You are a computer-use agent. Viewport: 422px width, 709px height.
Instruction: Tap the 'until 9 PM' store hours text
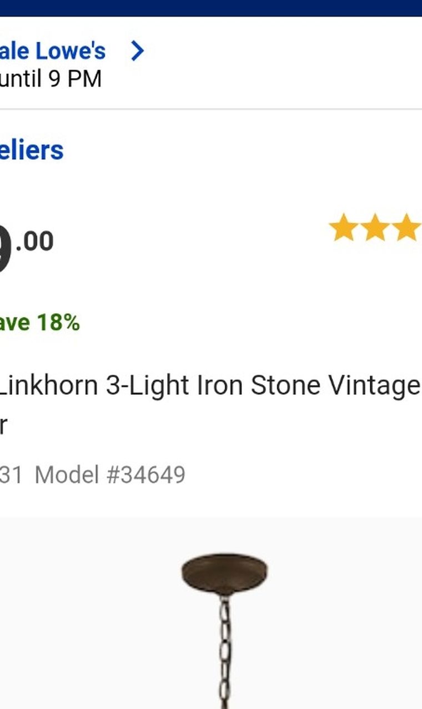pos(51,78)
